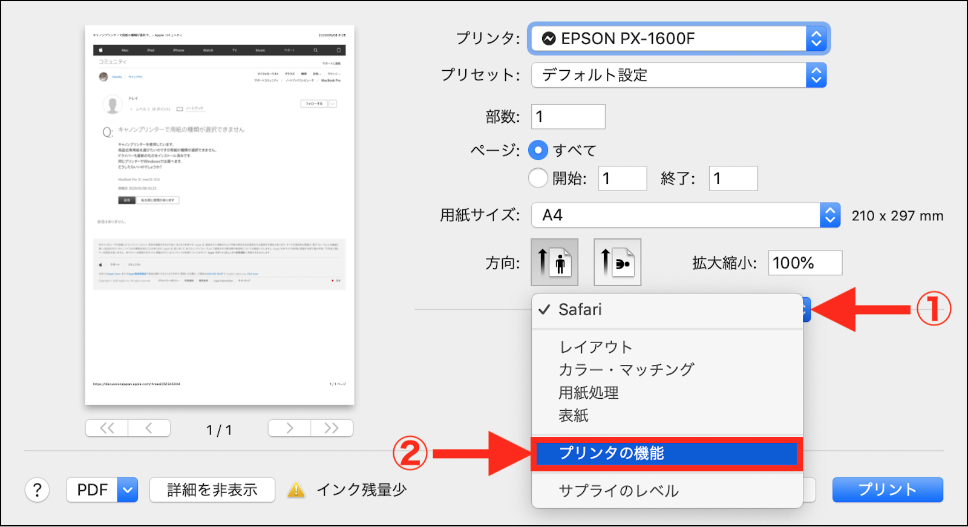Select プリンタの機能 menu item
This screenshot has width=968, height=527.
point(667,453)
